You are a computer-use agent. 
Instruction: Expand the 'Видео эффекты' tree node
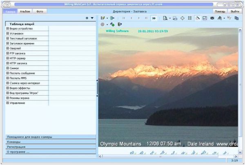8,88
